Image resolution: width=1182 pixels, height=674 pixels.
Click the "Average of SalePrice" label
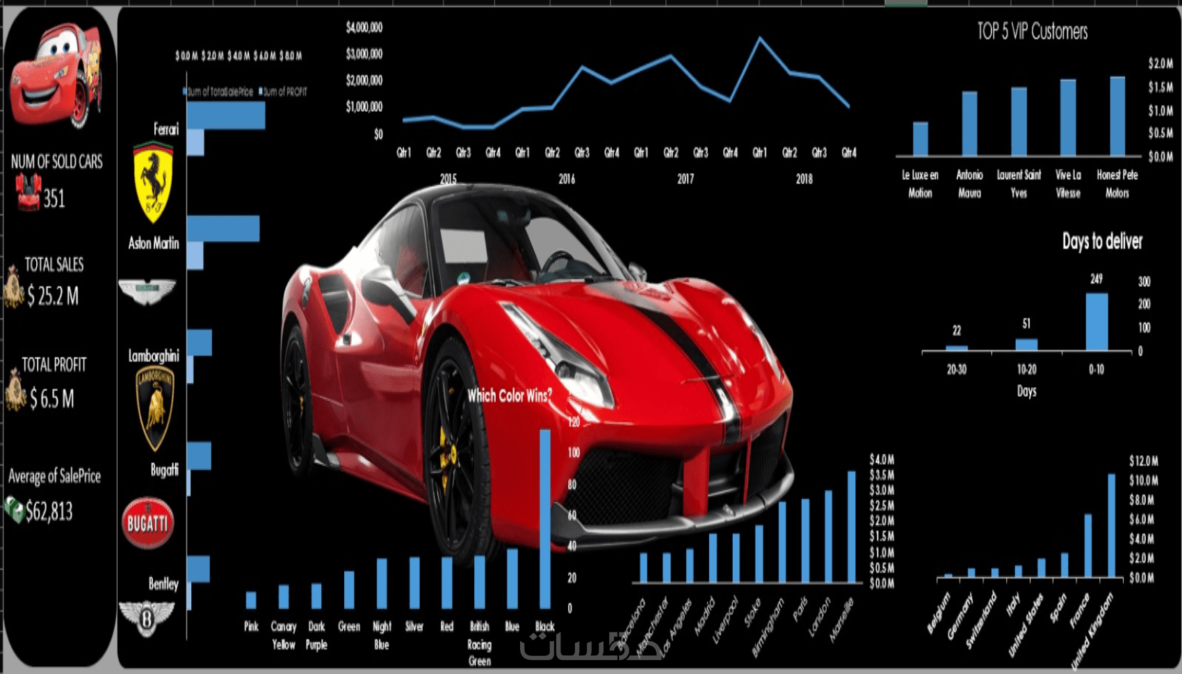point(54,476)
